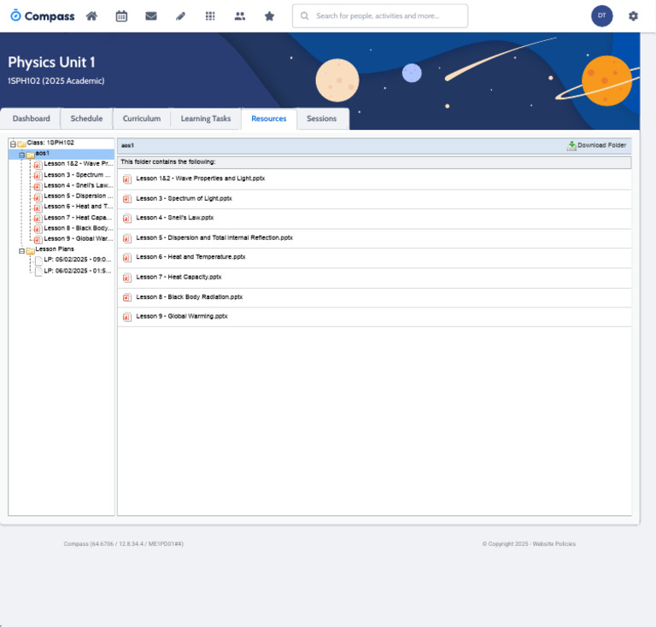Select the 'Lesson Plans' folder label
The height and width of the screenshot is (627, 656).
click(x=55, y=249)
